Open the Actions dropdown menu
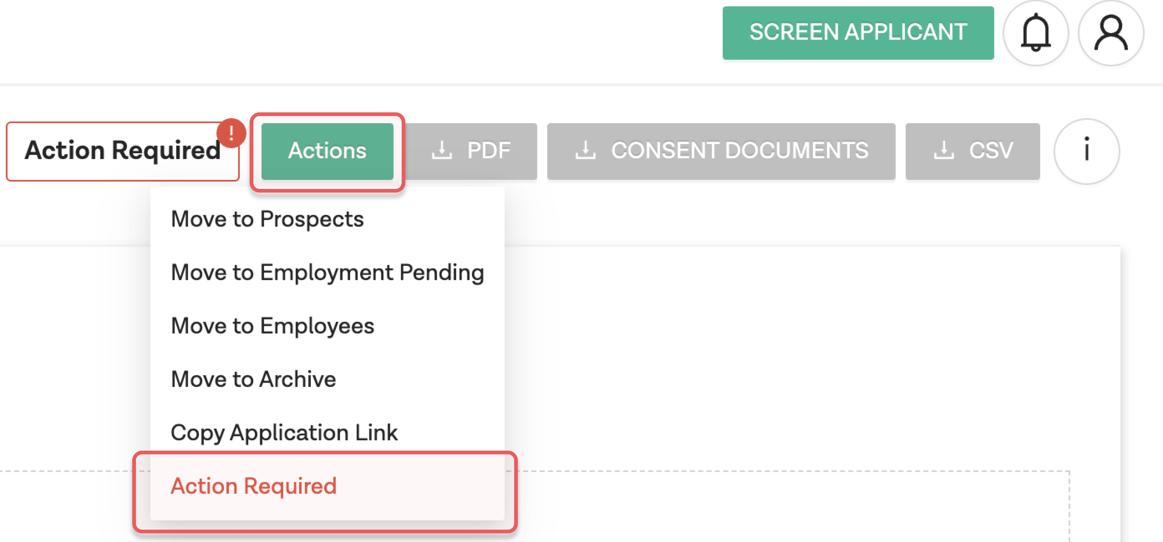1163x542 pixels. [327, 151]
